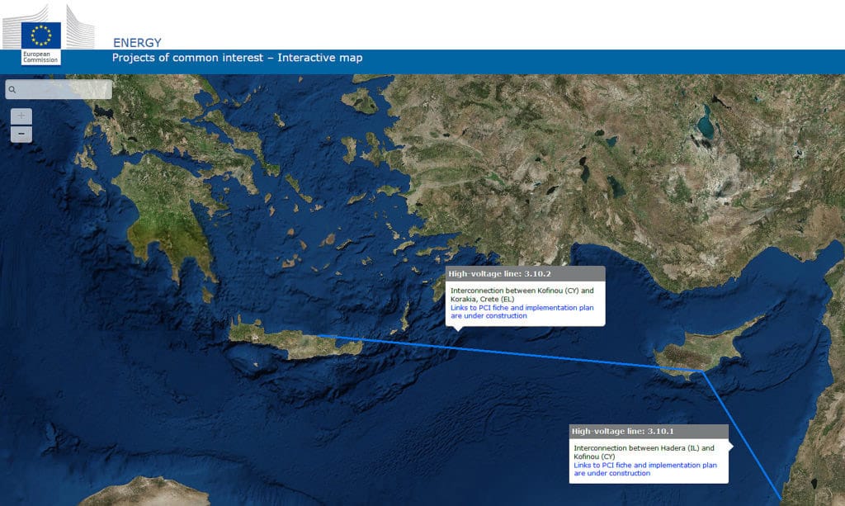This screenshot has width=845, height=506.
Task: Click the search magnifier icon
Action: [12, 87]
